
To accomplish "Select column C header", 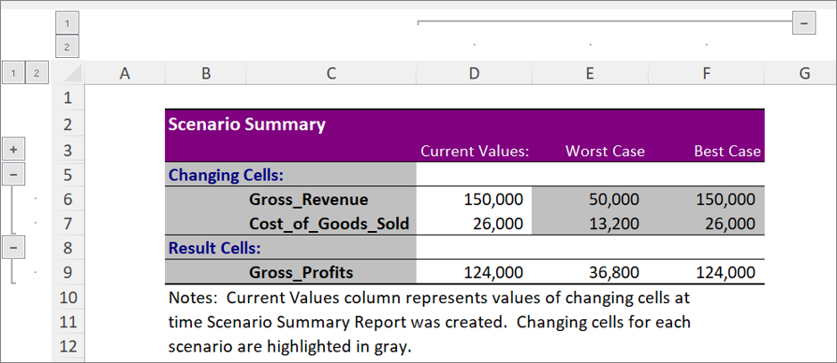I will click(331, 73).
